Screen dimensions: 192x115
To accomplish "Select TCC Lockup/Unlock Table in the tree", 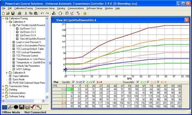I will pos(30,49).
